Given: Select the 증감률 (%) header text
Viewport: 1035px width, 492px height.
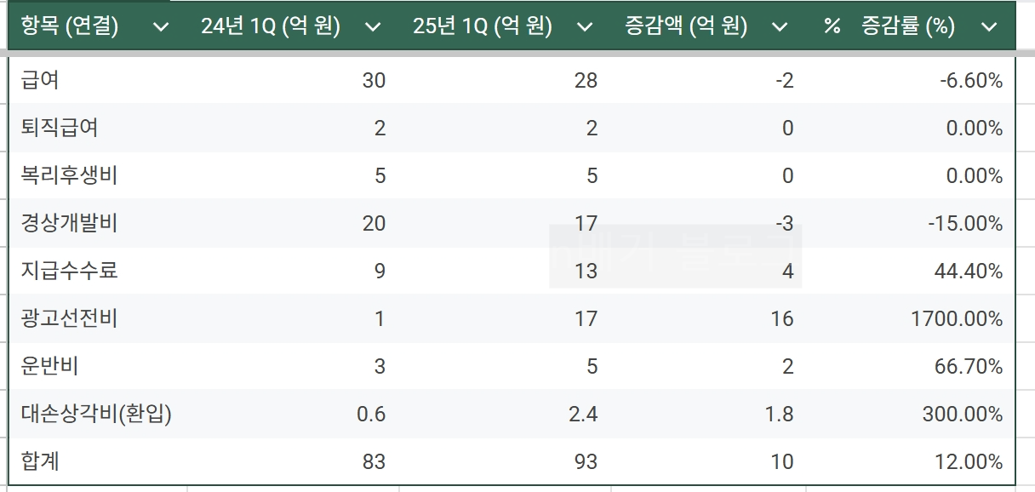Looking at the screenshot, I should [x=908, y=26].
